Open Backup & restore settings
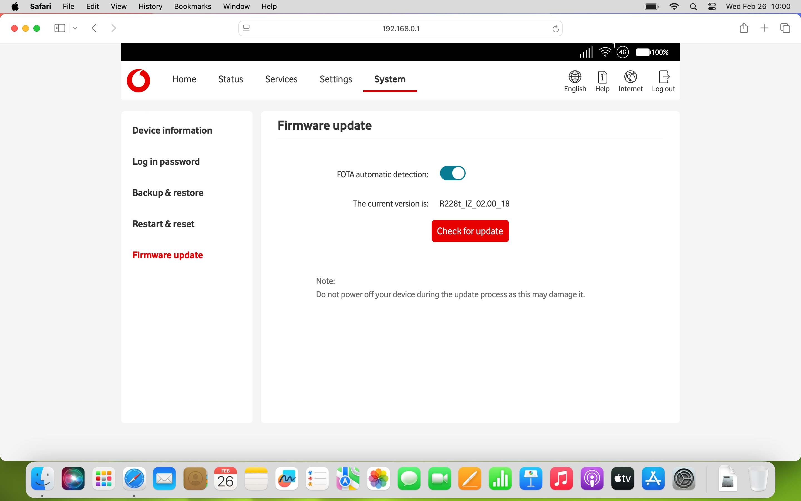Image resolution: width=801 pixels, height=501 pixels. click(168, 193)
